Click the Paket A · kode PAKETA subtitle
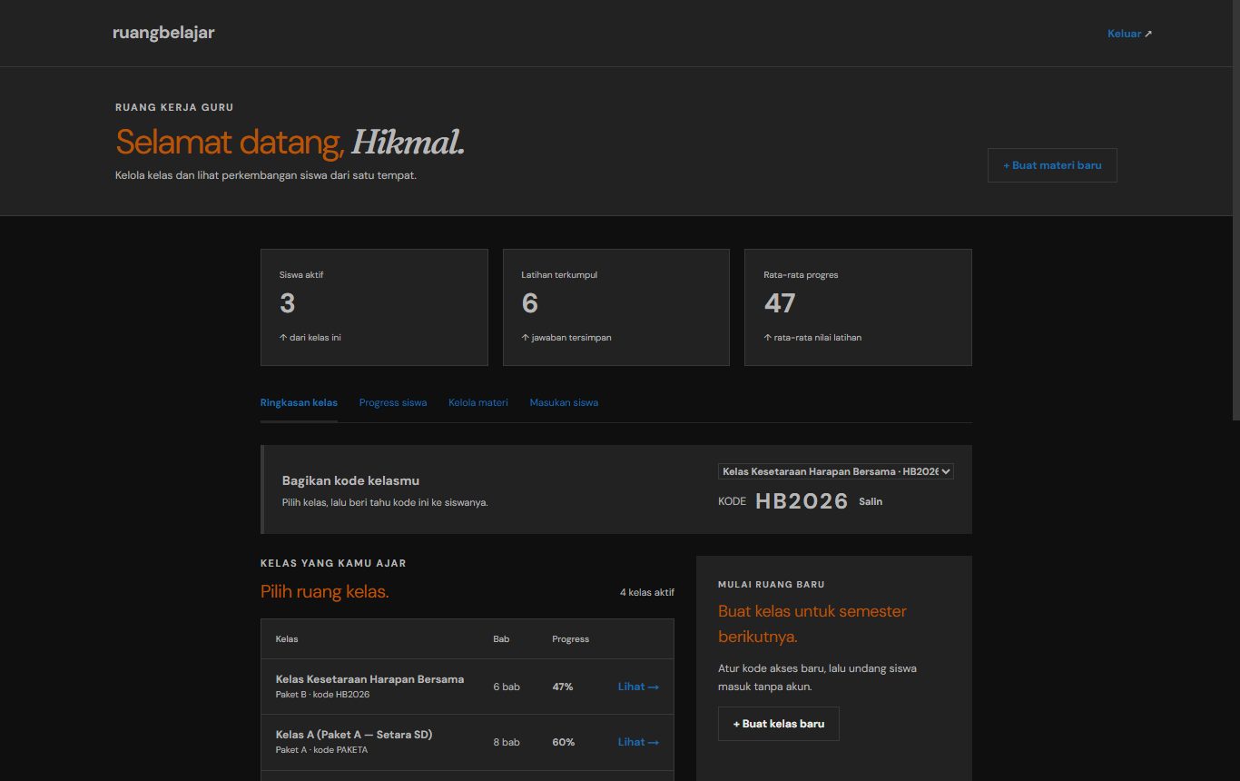The image size is (1240, 781). pos(321,750)
